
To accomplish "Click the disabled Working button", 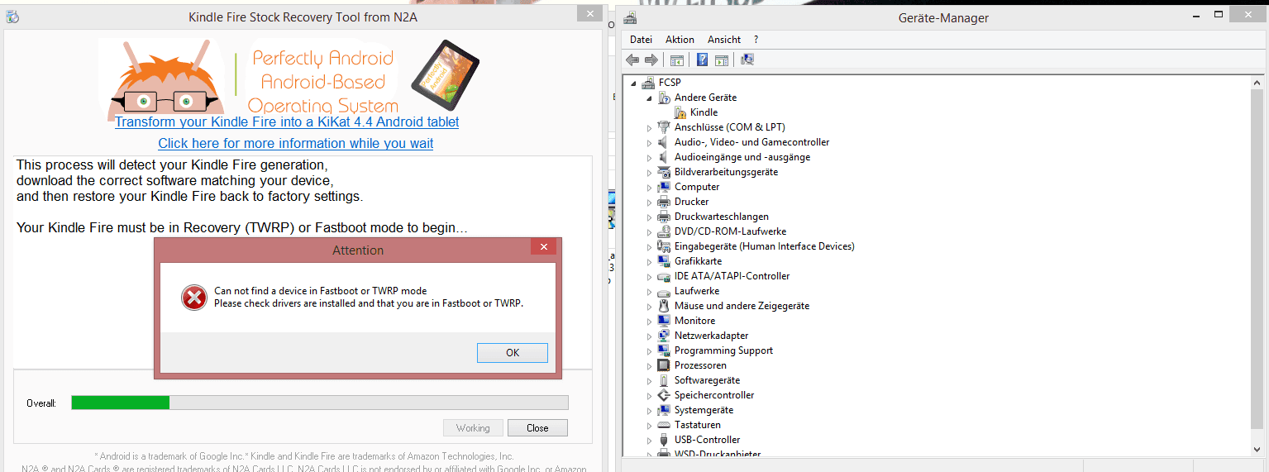I will [x=473, y=428].
